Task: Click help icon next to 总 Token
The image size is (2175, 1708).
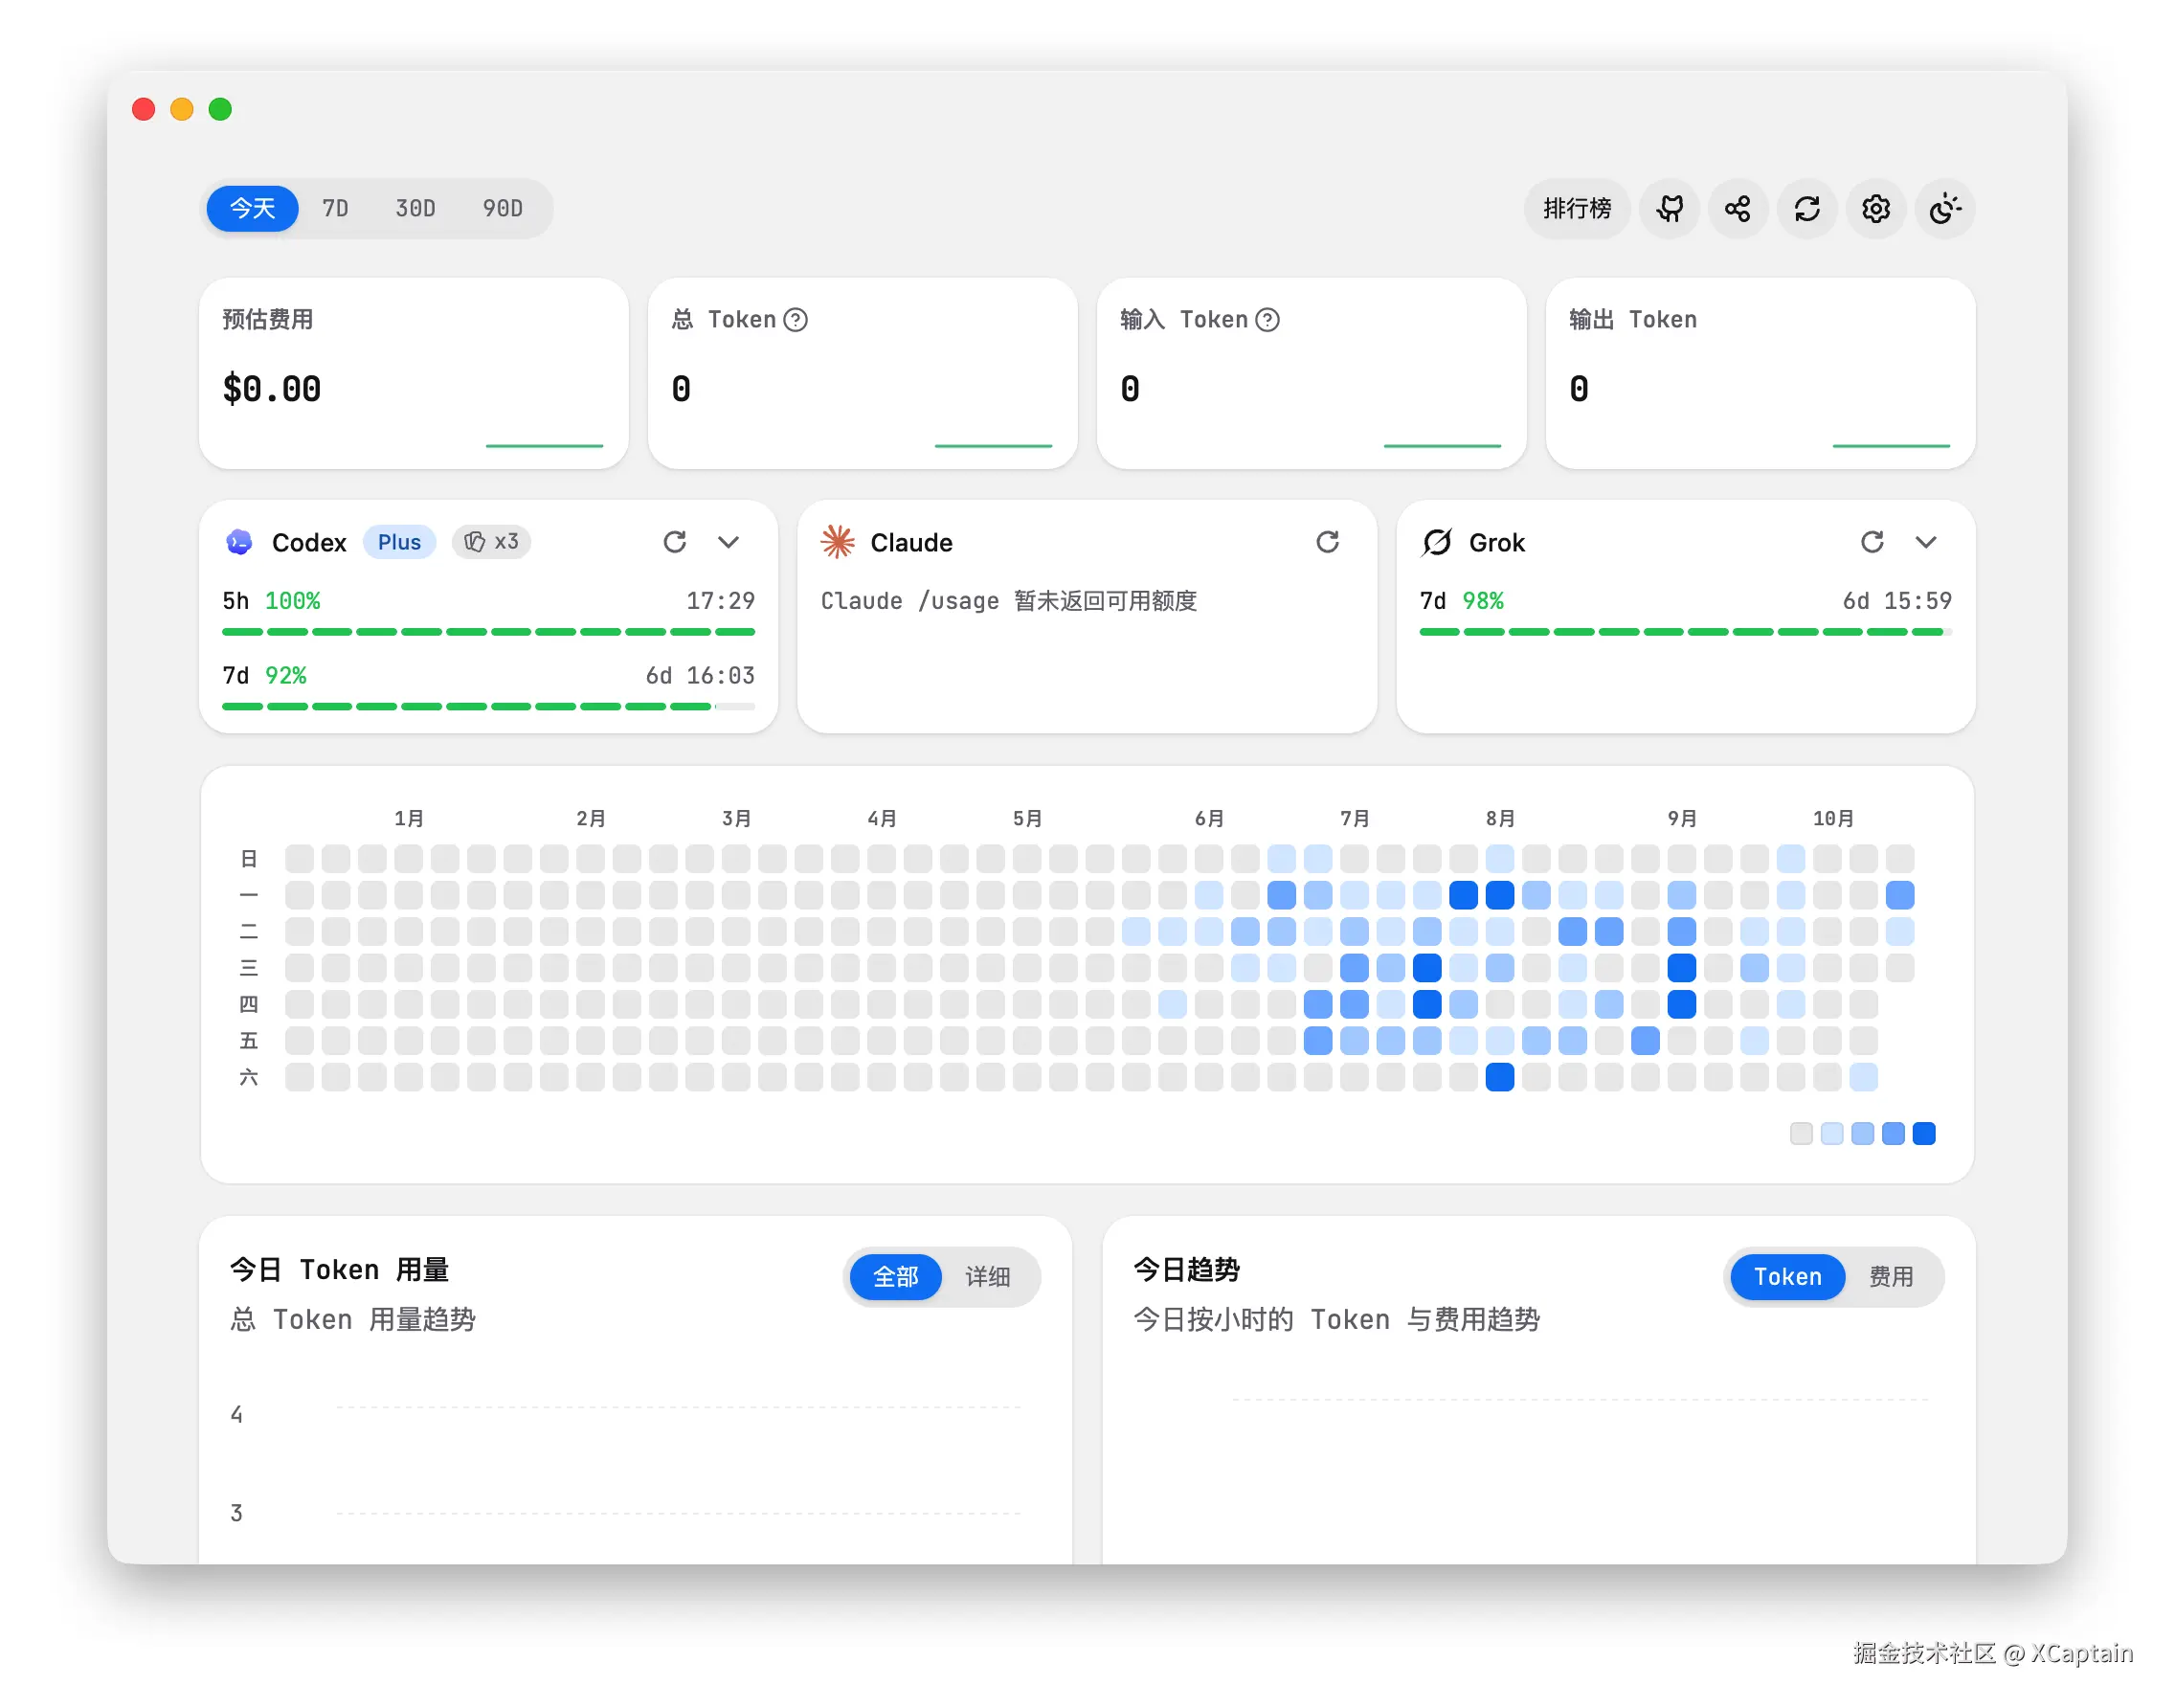Action: tap(795, 319)
